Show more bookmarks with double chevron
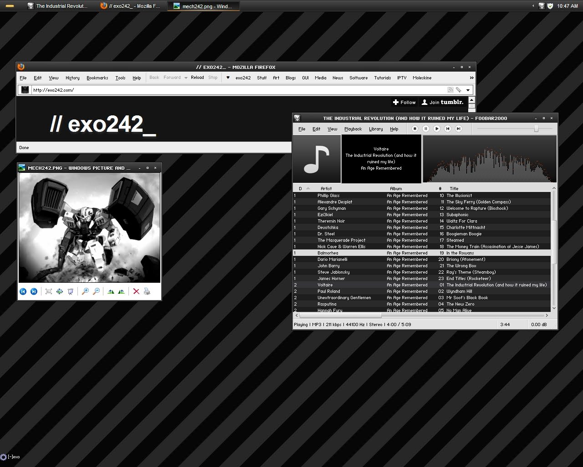This screenshot has width=583, height=467. point(471,78)
